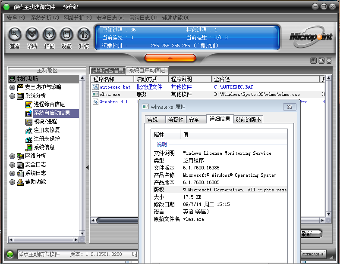340x264 pixels.
Task: Open the 辅助功能 menu
Action: [x=176, y=18]
